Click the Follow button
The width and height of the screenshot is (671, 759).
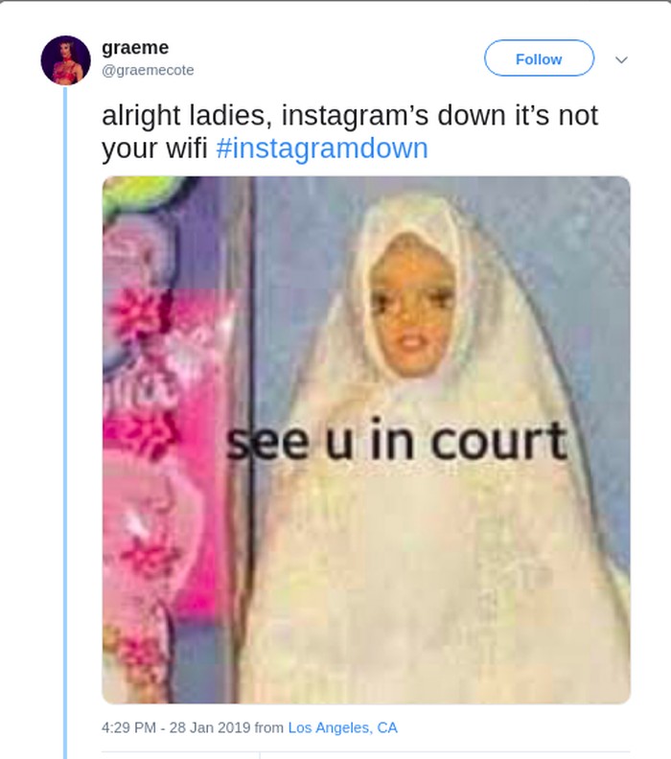539,58
